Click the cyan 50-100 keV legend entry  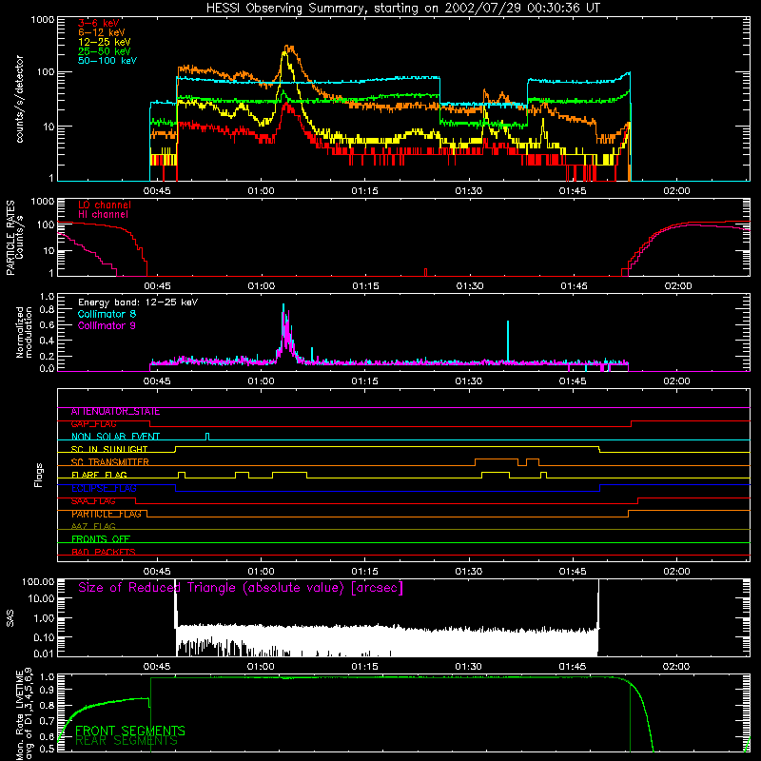coord(107,61)
